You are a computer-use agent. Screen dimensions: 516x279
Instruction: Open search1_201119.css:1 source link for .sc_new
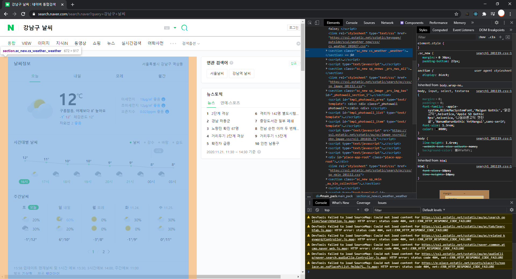tap(494, 53)
